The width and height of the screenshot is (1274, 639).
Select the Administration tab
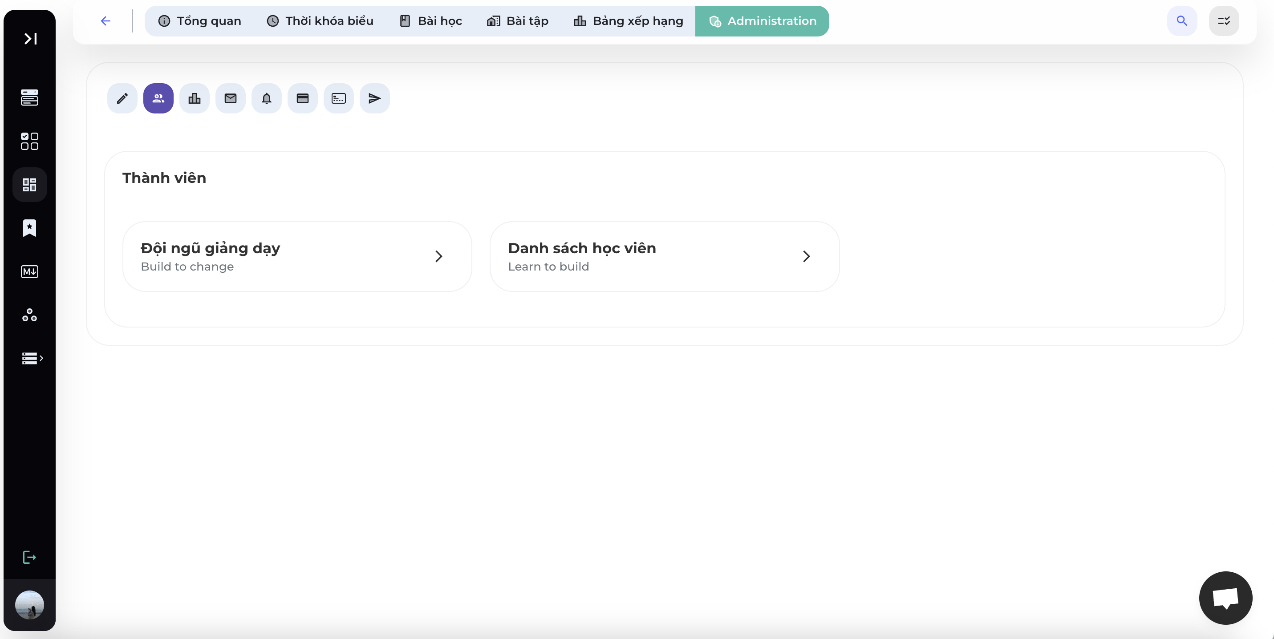(x=762, y=21)
